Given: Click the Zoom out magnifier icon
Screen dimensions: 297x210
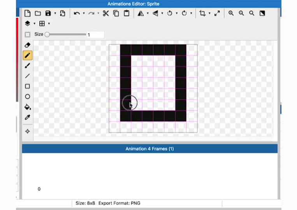Looking at the screenshot, I should click(x=241, y=13).
